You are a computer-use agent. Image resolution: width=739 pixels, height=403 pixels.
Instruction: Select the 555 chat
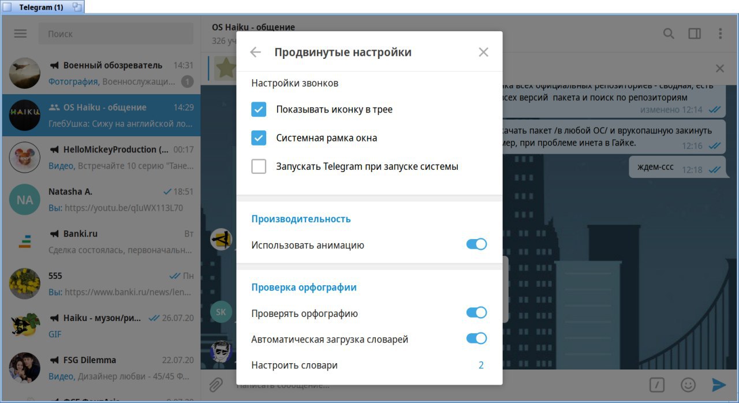101,283
